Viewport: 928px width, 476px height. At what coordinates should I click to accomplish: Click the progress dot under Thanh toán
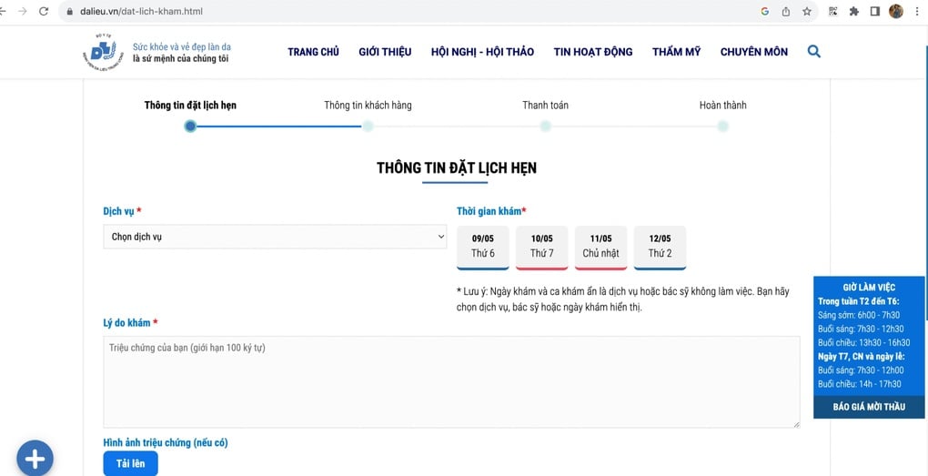pos(545,127)
